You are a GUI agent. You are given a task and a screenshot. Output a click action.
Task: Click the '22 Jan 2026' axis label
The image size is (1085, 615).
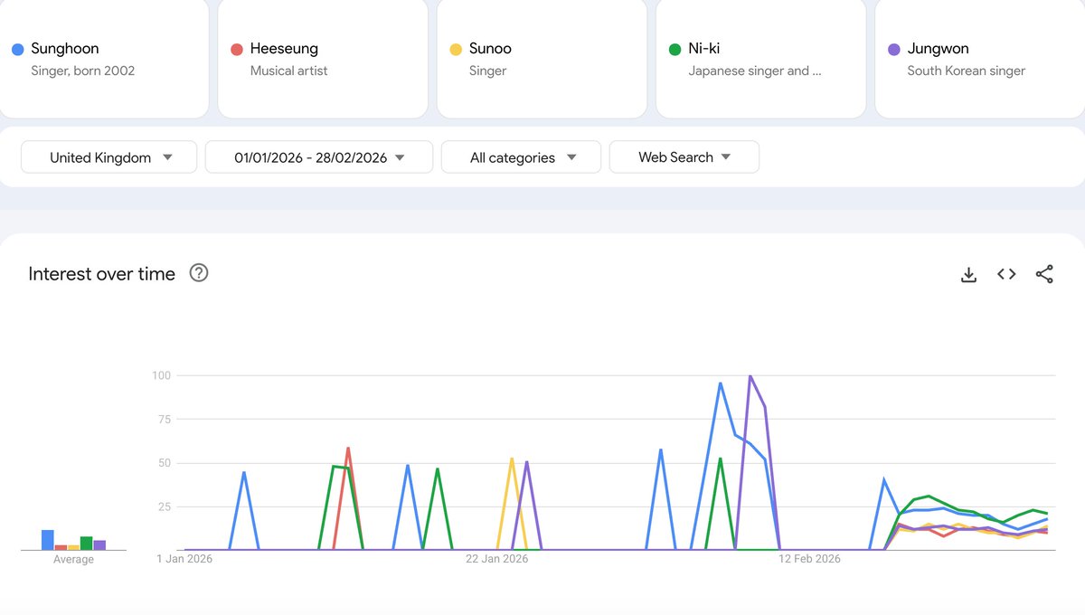tap(496, 559)
